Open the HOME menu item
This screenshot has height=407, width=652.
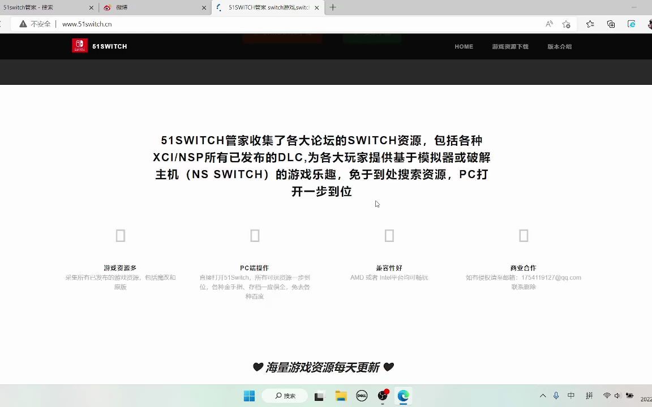[x=464, y=46]
